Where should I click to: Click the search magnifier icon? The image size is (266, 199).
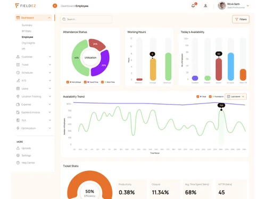(64, 19)
